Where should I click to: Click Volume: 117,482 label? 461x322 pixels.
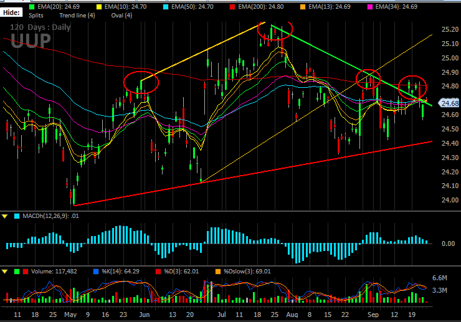(54, 272)
